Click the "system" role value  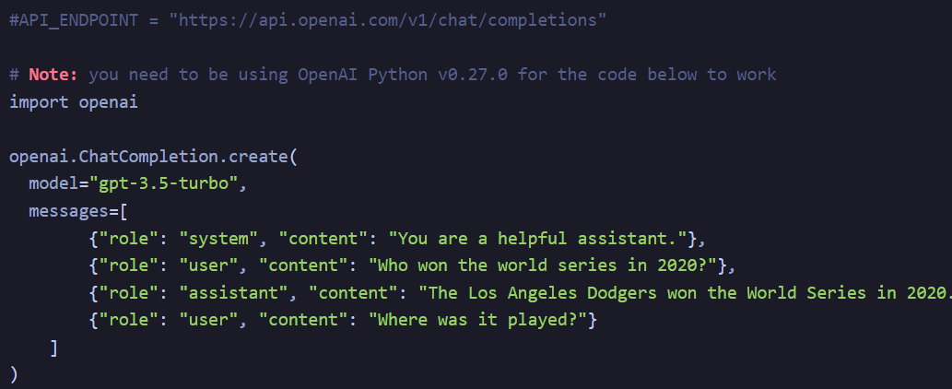[x=218, y=239]
